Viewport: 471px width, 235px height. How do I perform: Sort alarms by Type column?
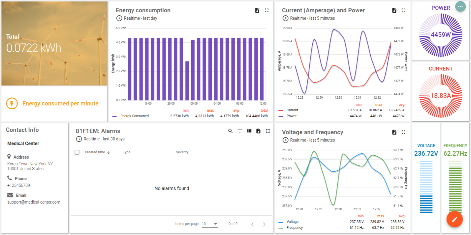(x=127, y=152)
